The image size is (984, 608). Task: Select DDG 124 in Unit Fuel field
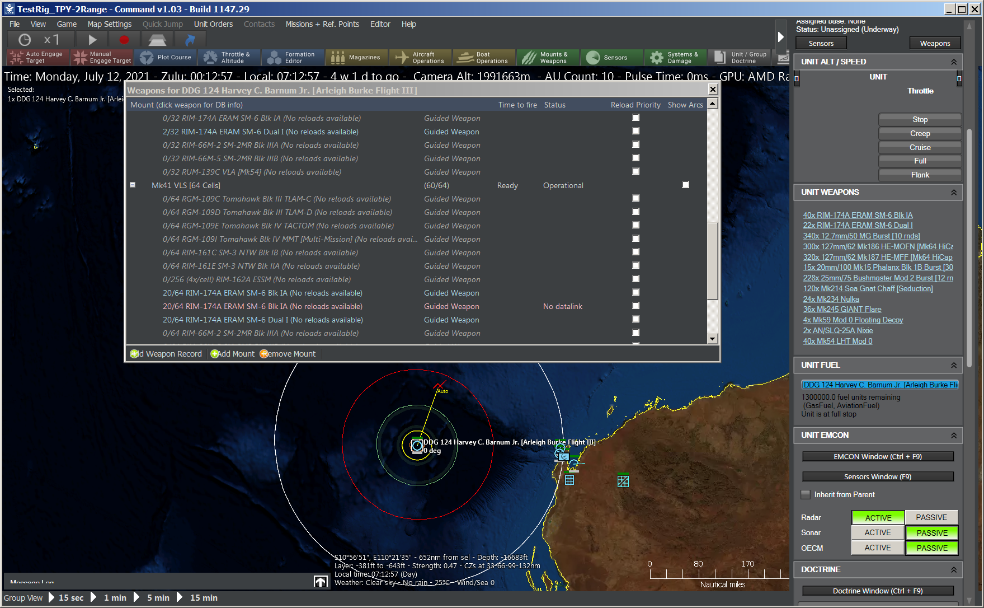coord(880,385)
